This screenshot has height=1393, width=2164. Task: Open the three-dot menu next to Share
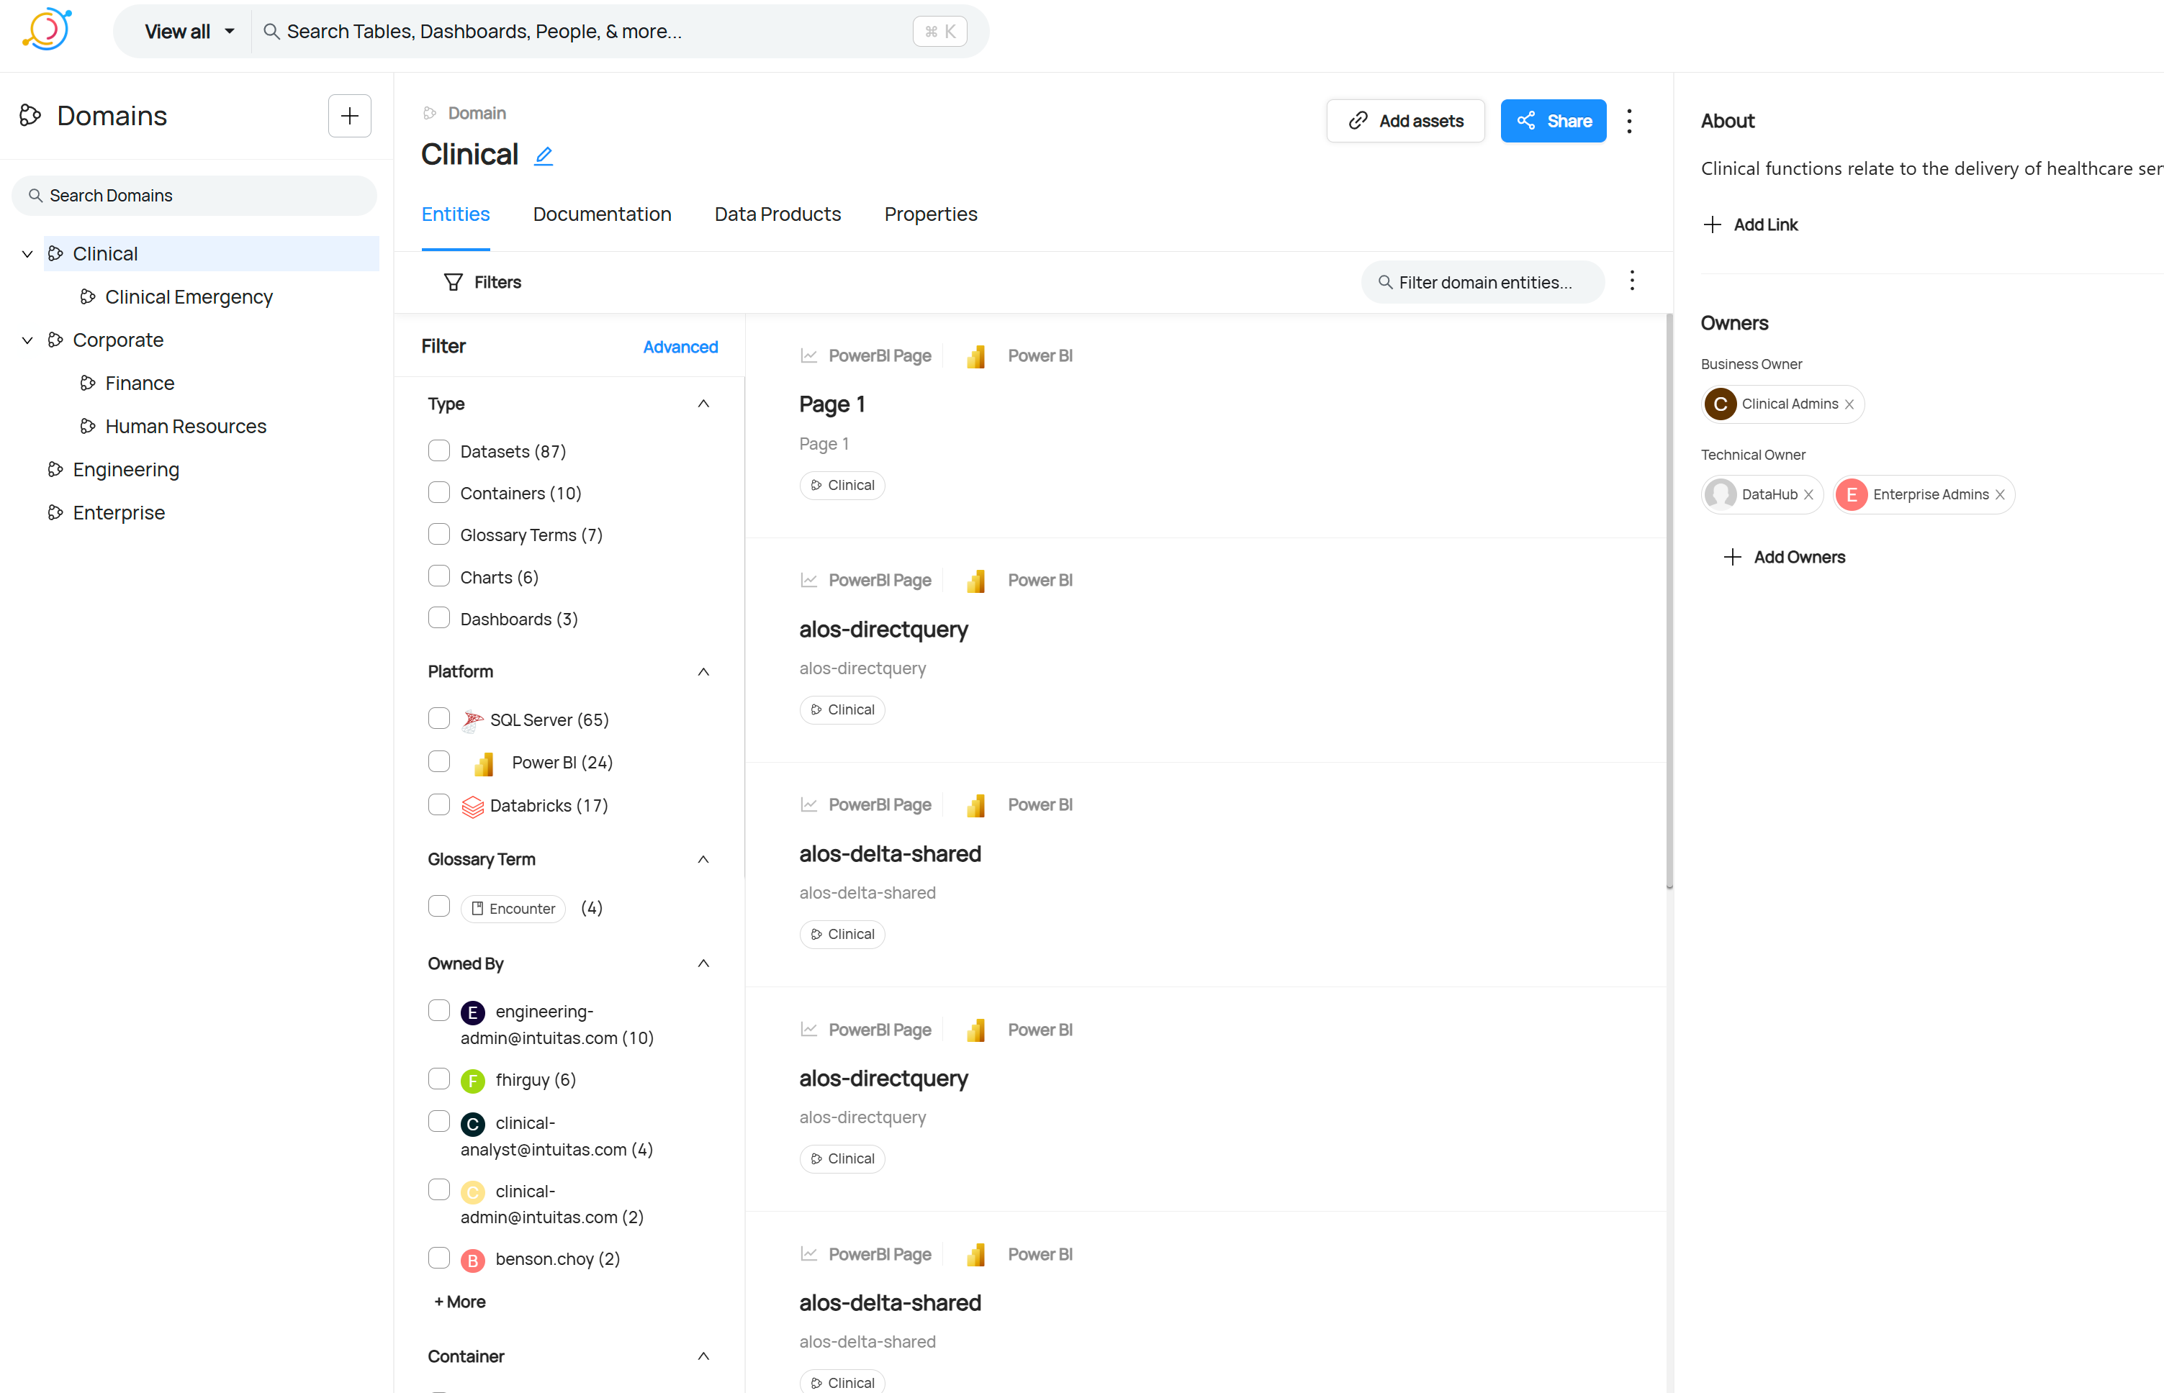(1629, 121)
